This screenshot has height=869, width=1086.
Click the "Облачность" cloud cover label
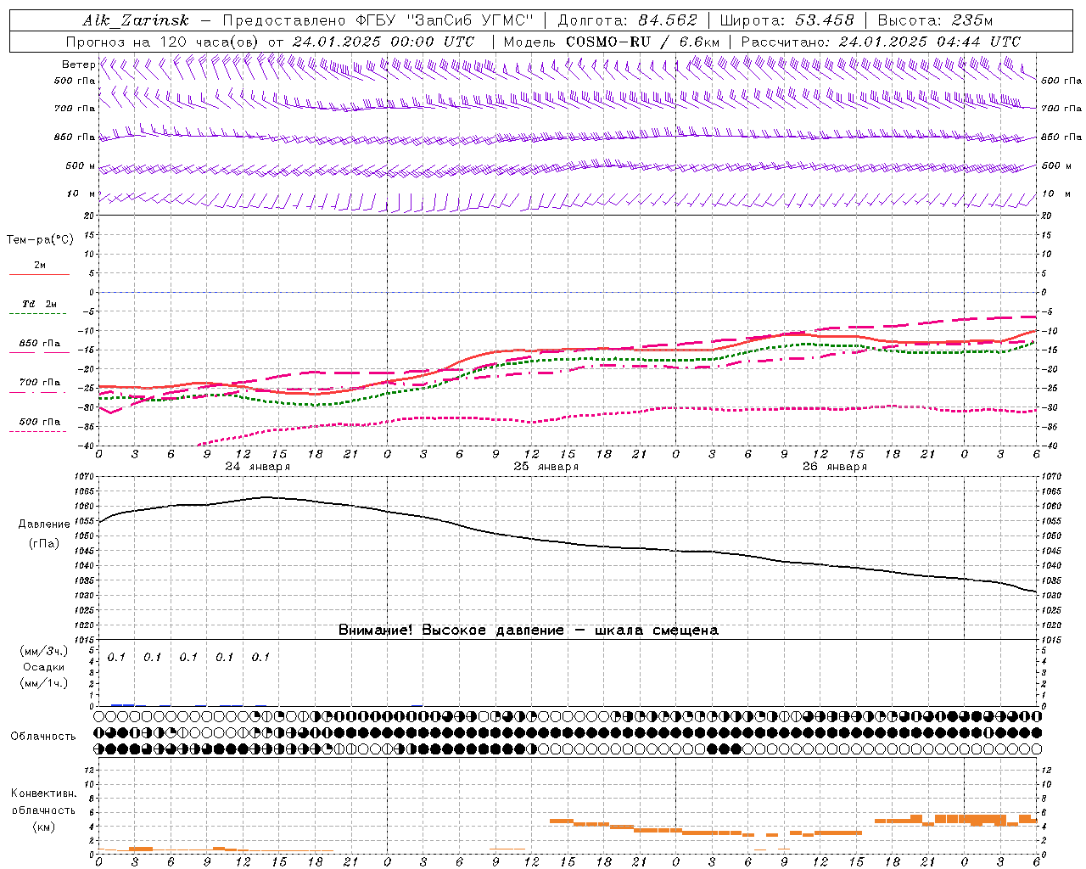point(43,736)
